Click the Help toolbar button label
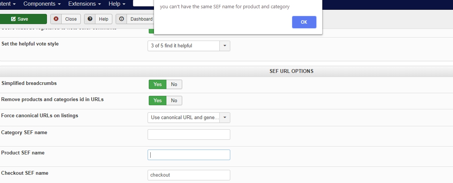This screenshot has height=183, width=453. [x=104, y=19]
